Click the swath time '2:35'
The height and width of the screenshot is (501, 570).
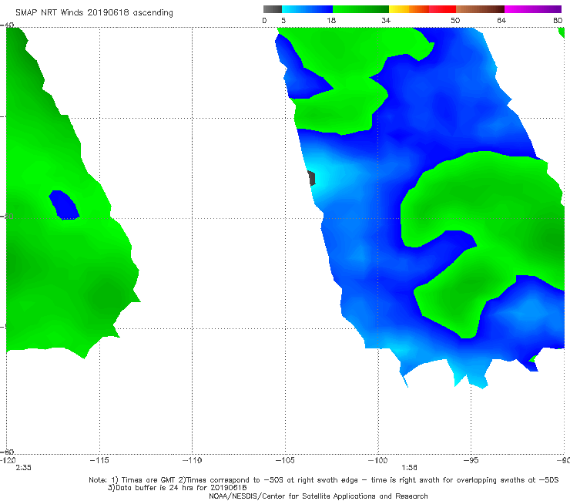(23, 468)
